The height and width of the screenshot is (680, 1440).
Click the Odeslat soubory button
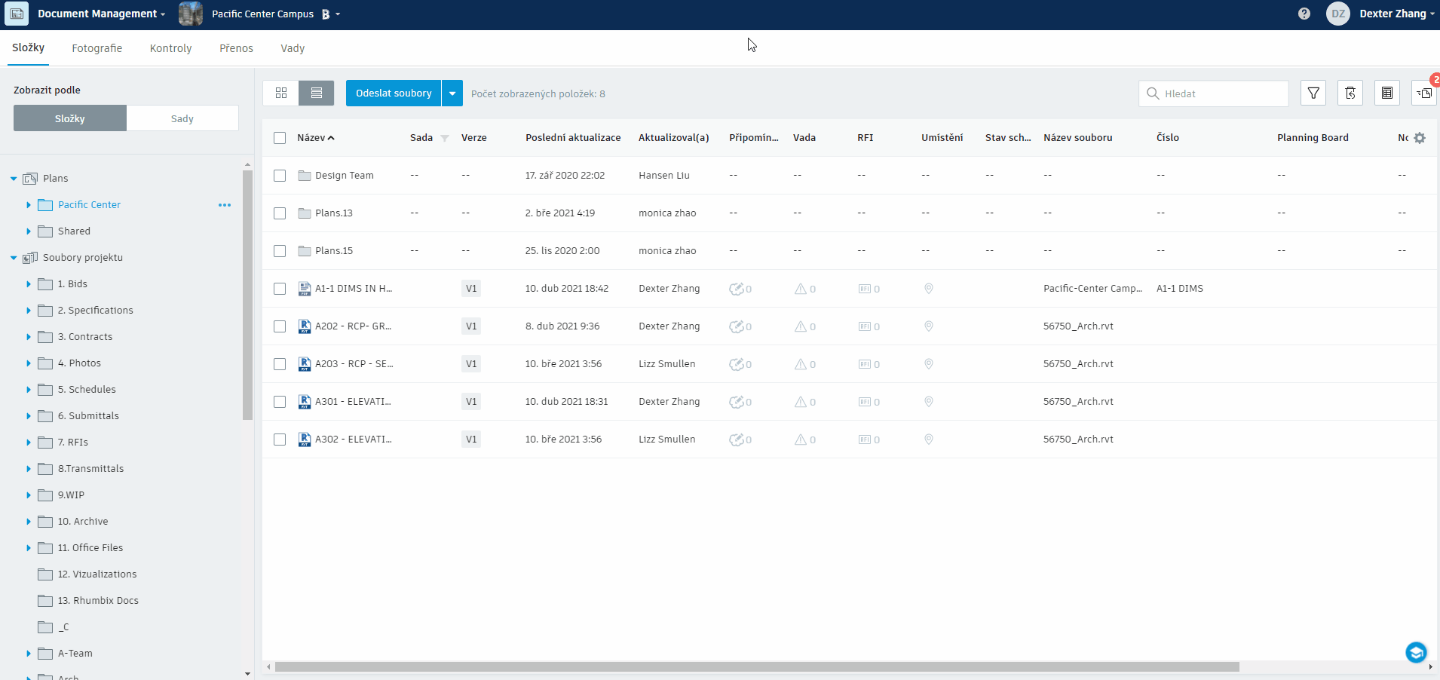[x=394, y=93]
